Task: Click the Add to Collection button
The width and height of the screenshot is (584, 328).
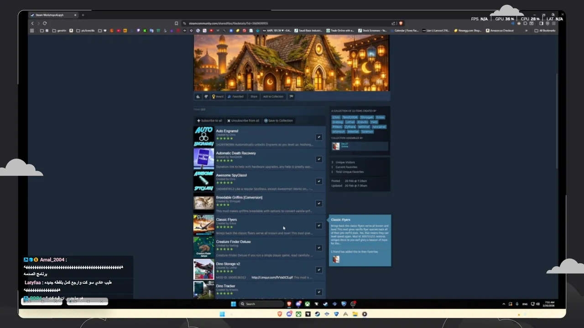Action: [x=273, y=97]
